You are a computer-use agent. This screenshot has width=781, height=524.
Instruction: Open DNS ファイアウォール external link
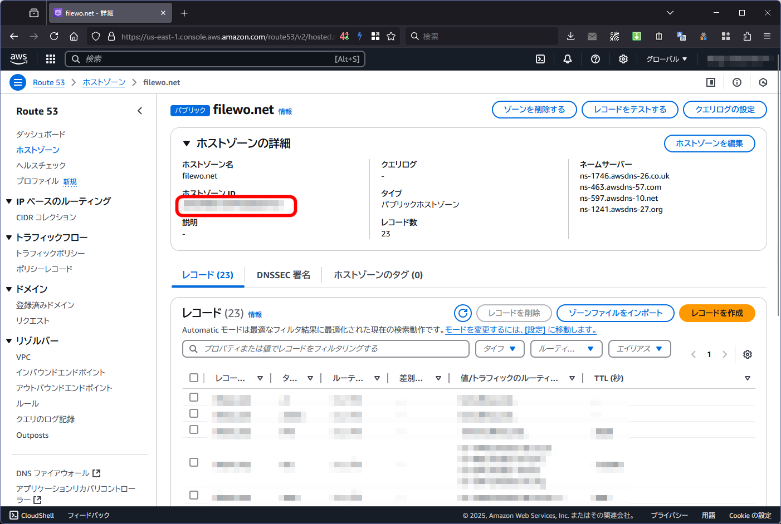pos(58,473)
